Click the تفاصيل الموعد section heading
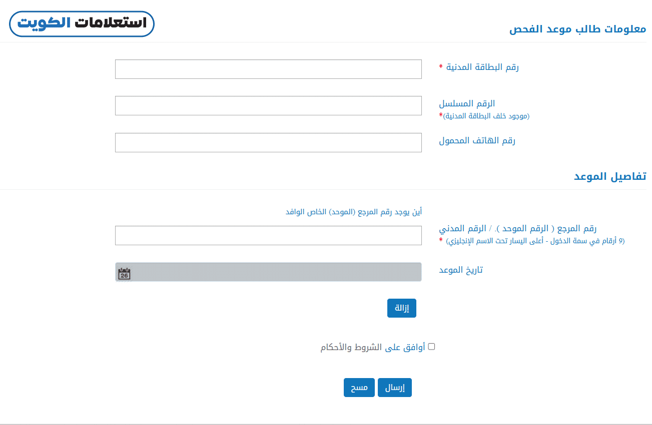This screenshot has width=652, height=425. [x=609, y=176]
